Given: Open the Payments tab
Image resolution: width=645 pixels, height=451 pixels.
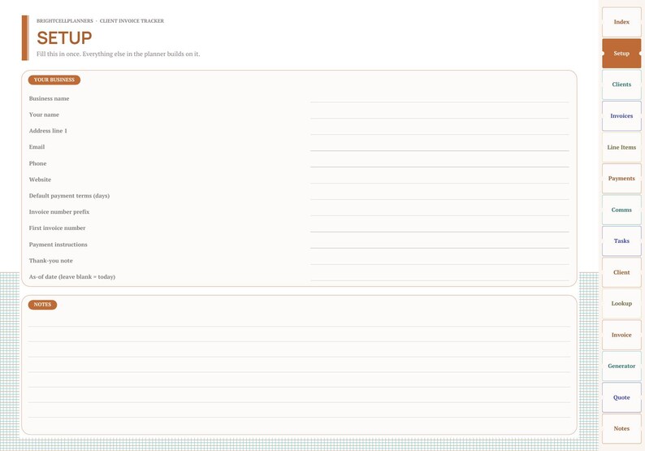Looking at the screenshot, I should [621, 179].
